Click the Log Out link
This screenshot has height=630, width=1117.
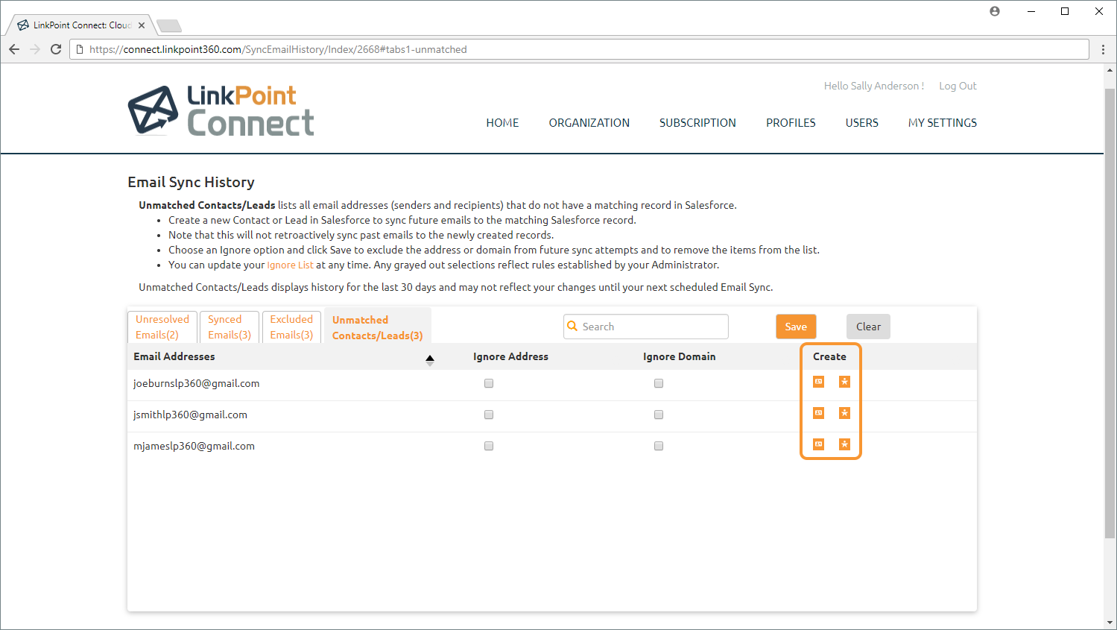click(x=958, y=86)
